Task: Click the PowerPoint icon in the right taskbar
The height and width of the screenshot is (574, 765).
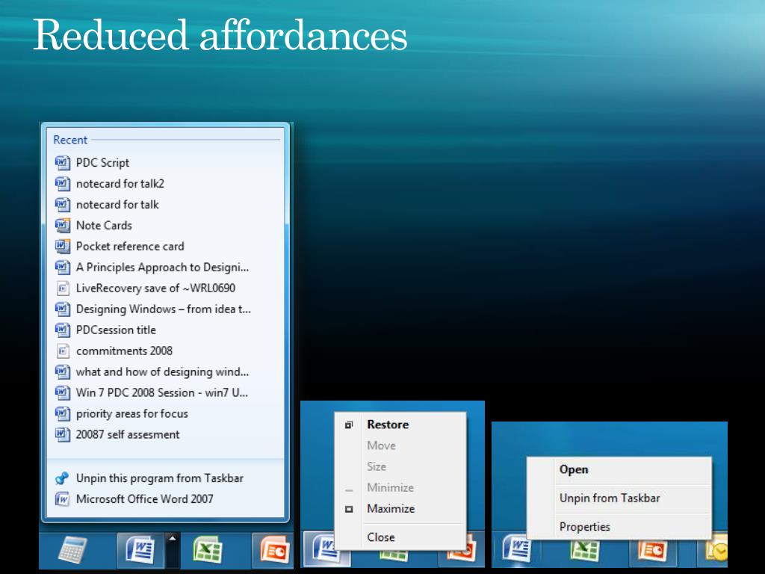Action: pos(653,551)
